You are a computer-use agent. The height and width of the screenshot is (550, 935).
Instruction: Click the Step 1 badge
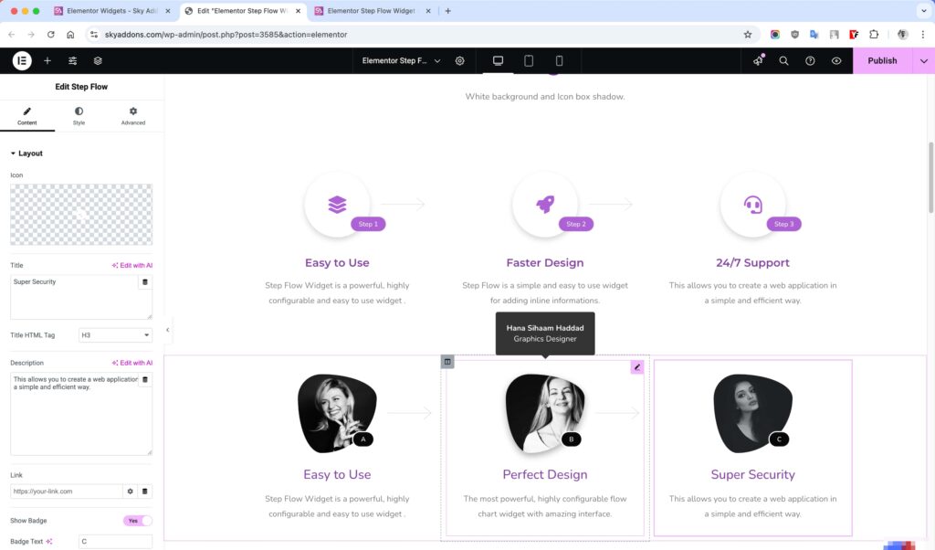coord(368,225)
